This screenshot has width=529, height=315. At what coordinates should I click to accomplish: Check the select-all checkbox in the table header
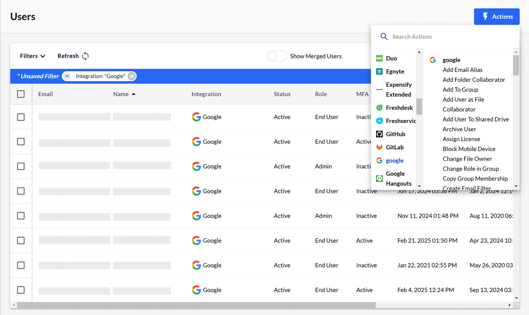point(20,94)
